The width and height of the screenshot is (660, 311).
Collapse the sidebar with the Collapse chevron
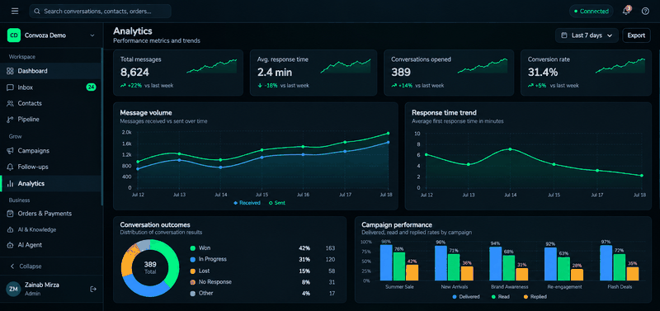pyautogui.click(x=12, y=266)
